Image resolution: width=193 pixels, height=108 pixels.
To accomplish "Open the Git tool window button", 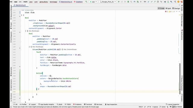I will tap(15, 104).
